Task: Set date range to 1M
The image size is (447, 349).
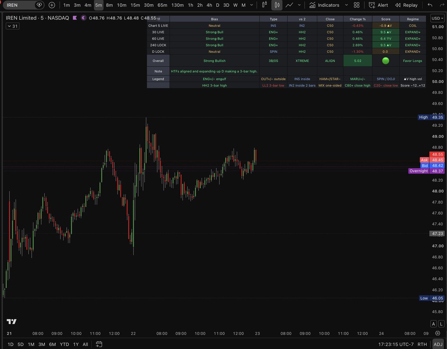Action: point(31,344)
